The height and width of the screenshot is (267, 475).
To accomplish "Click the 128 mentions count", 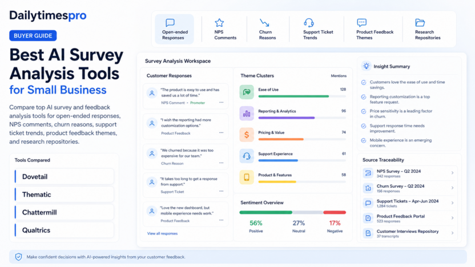I will coord(343,90).
